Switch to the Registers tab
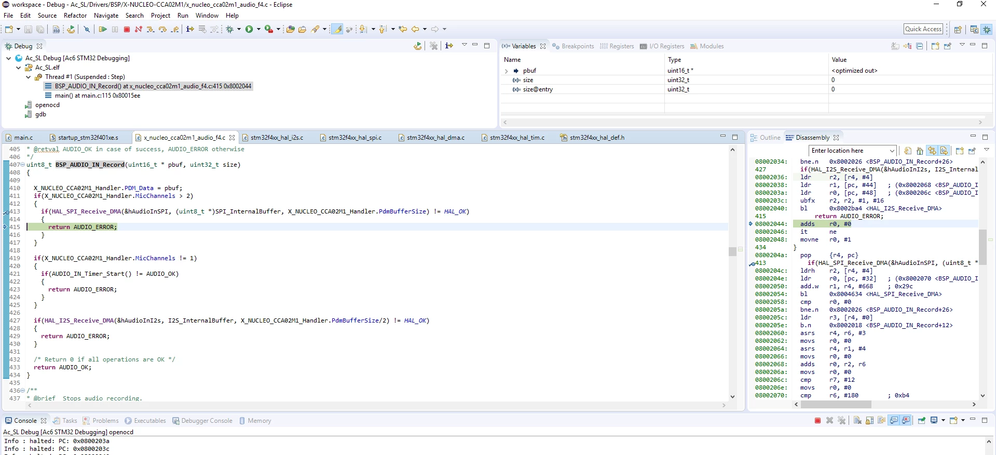996x455 pixels. pos(617,46)
